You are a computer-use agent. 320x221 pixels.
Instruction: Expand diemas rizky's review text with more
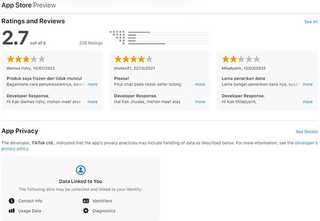pyautogui.click(x=92, y=84)
